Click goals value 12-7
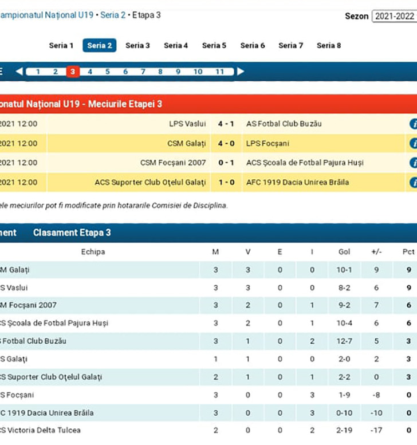 click(x=344, y=341)
